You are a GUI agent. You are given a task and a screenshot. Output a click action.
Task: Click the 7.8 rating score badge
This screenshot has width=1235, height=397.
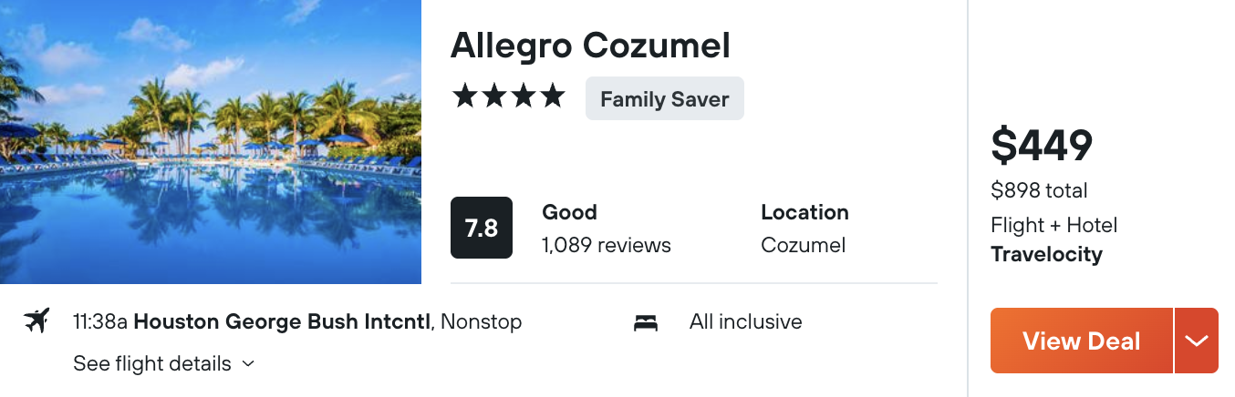(x=482, y=228)
